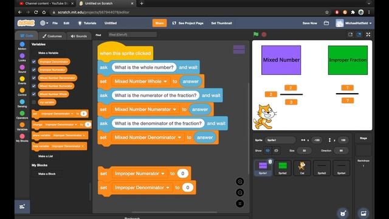Open palette change-by block variable dropdown
The image size is (389, 219).
click(x=61, y=124)
